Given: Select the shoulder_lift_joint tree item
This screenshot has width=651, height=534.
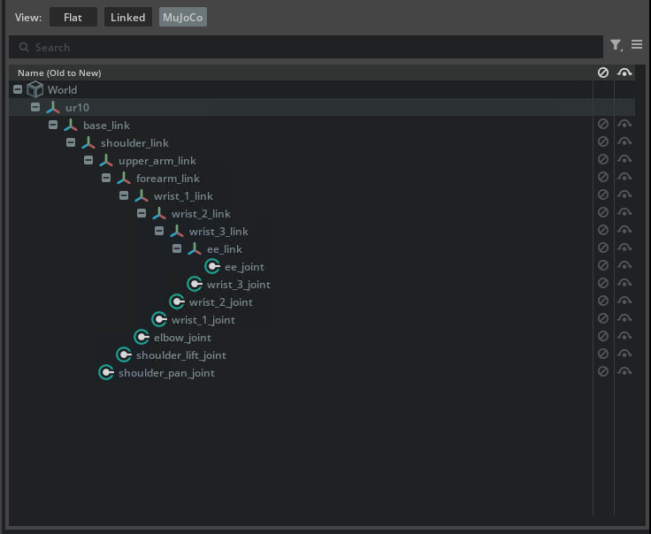Looking at the screenshot, I should [180, 355].
